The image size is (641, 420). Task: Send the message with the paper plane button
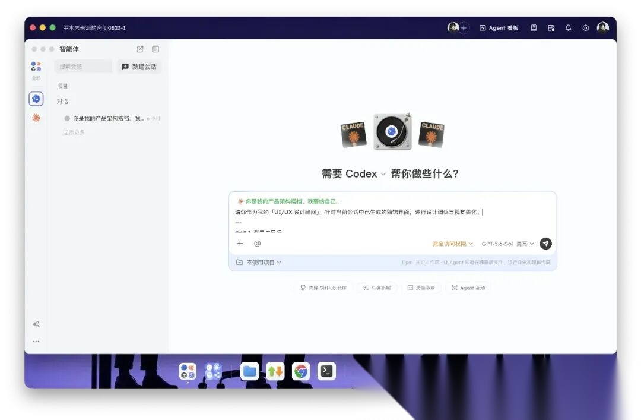[546, 244]
